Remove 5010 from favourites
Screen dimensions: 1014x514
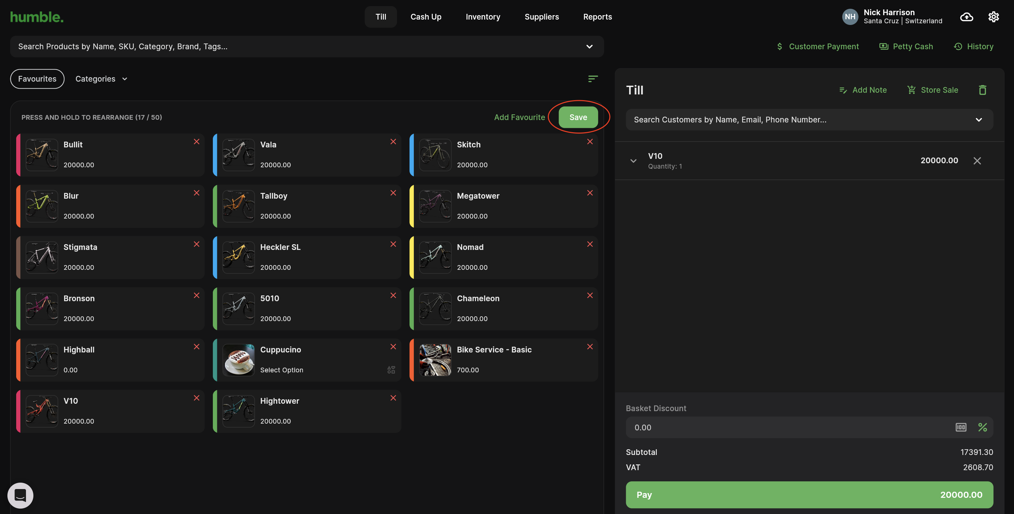(x=393, y=295)
